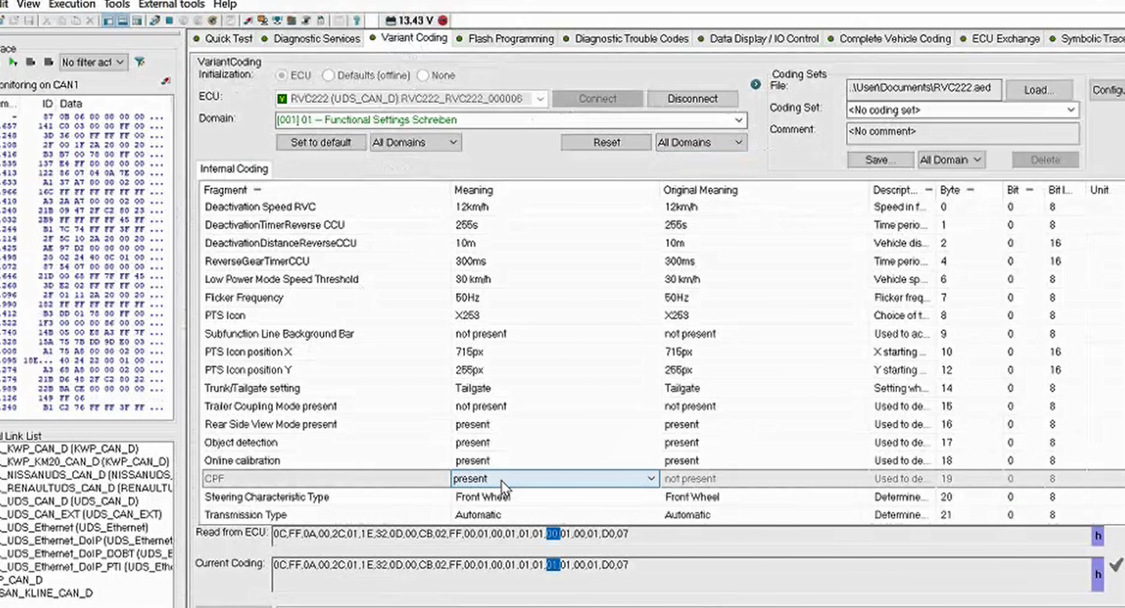This screenshot has width=1125, height=608.
Task: Click the battery icon beside 13.43 V
Action: [x=390, y=20]
